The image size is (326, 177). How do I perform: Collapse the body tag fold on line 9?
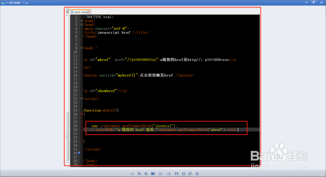click(82, 48)
